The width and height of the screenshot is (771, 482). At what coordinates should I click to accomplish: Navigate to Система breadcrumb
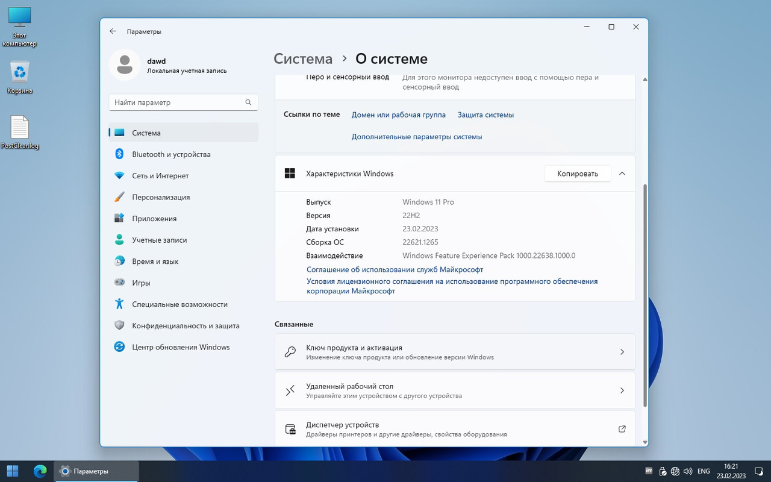coord(303,58)
